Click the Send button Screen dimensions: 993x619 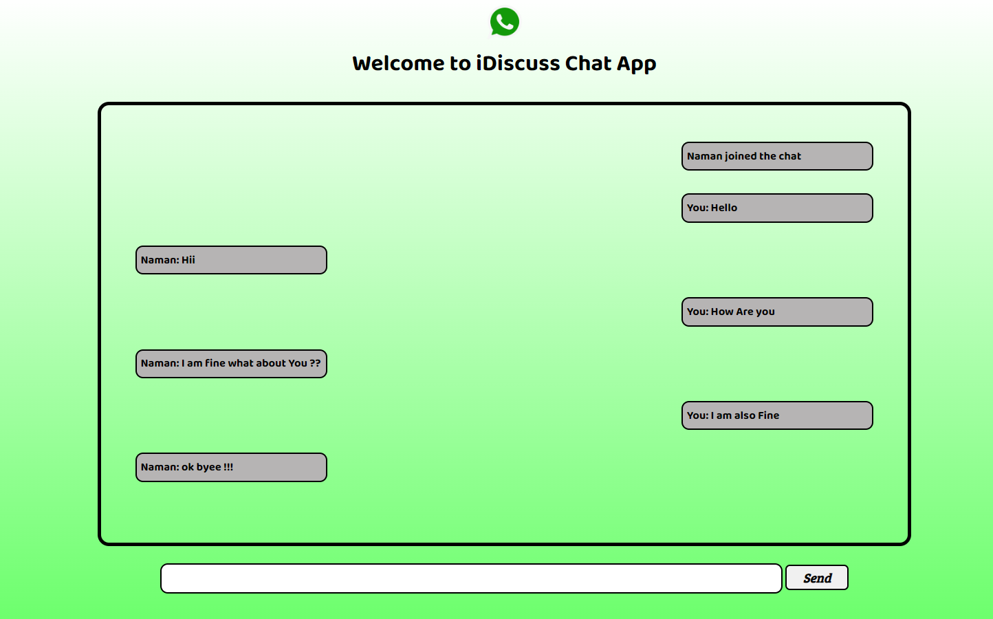pos(817,578)
